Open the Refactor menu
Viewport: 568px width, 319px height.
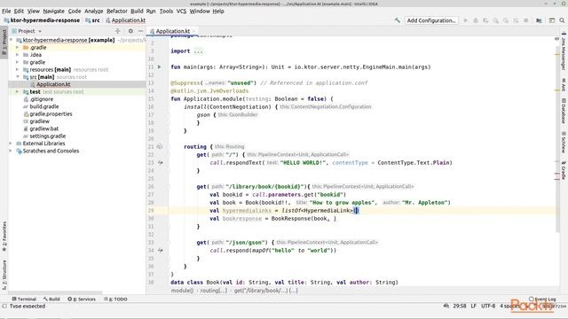117,12
